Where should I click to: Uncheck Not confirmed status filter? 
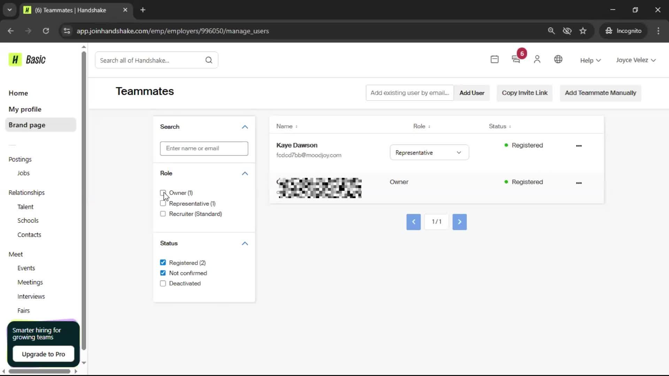pyautogui.click(x=163, y=273)
